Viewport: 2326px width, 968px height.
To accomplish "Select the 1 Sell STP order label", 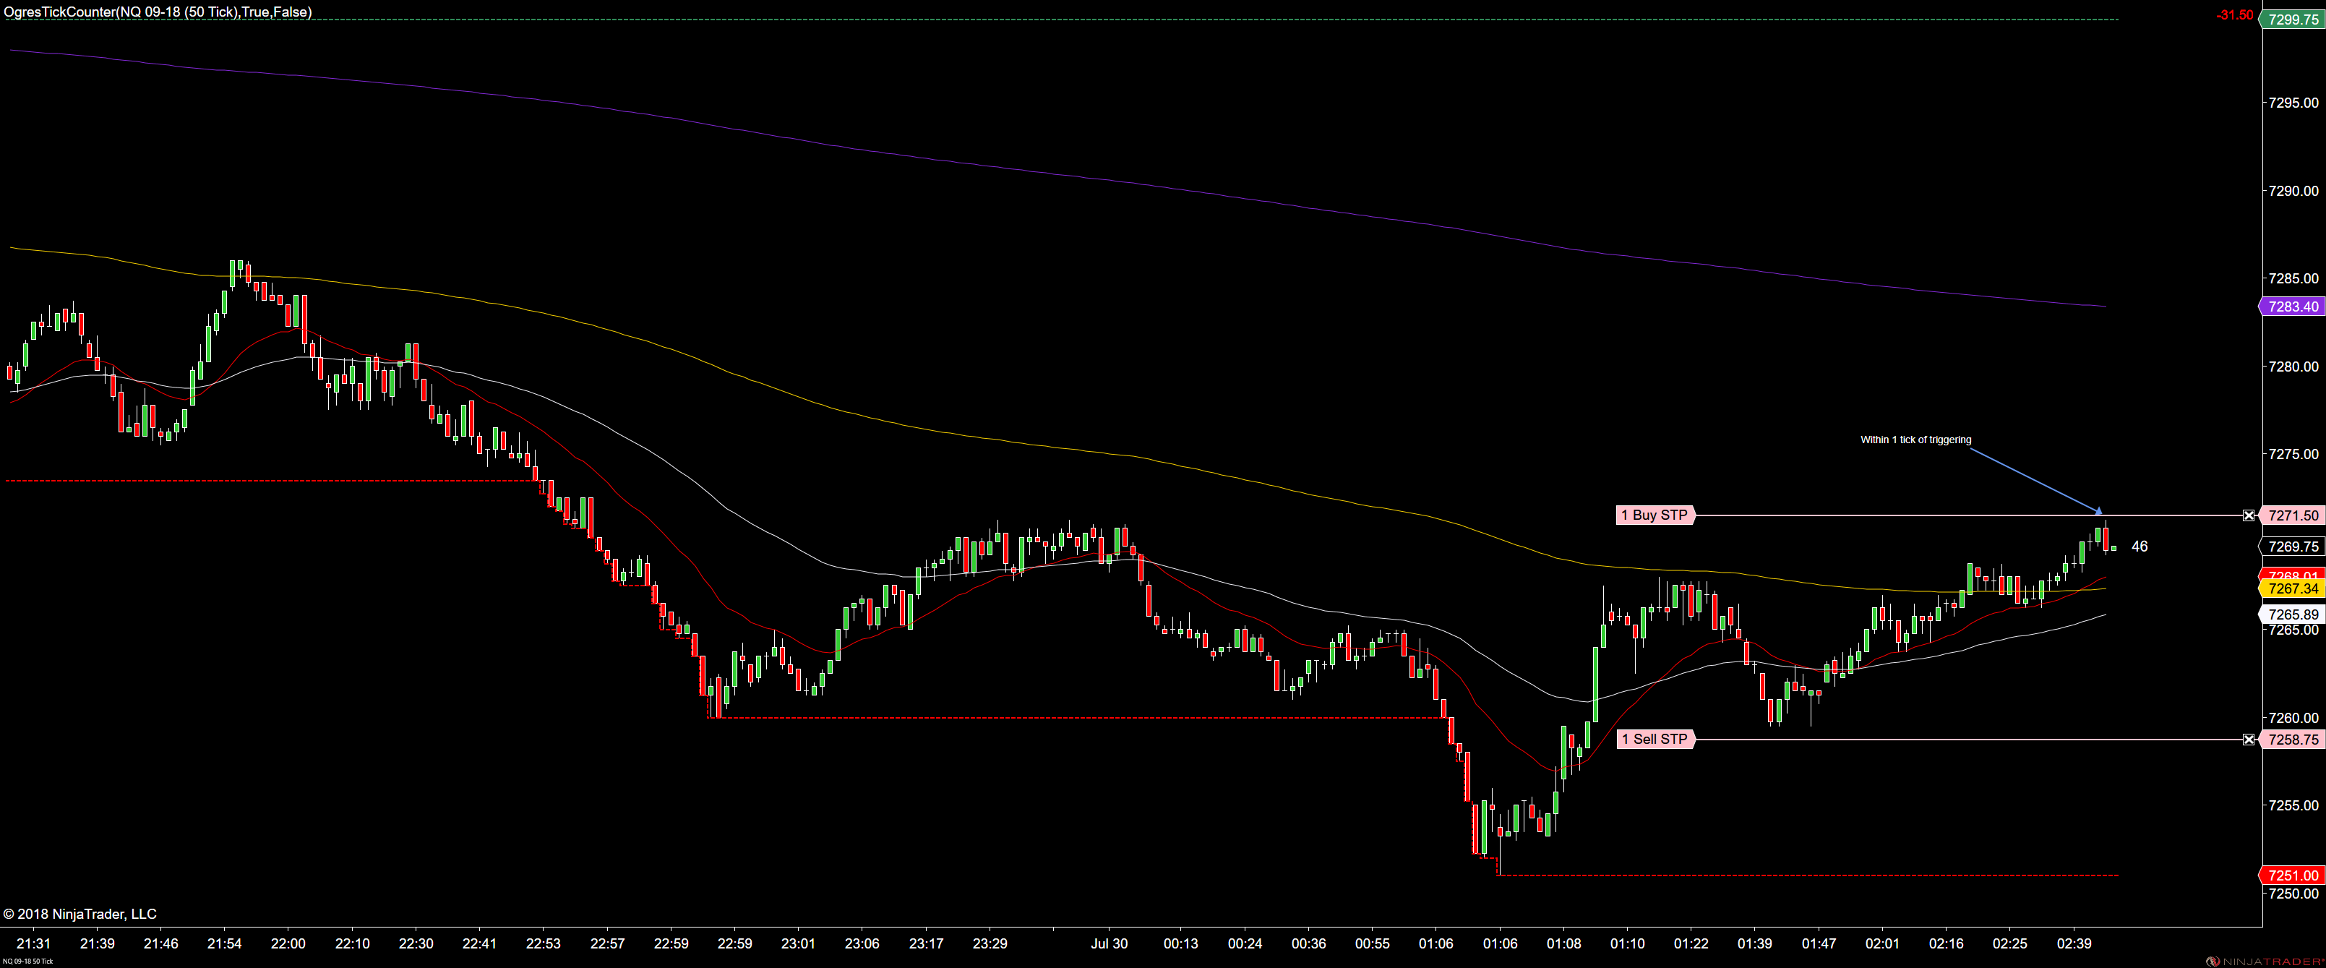I will (x=1655, y=739).
